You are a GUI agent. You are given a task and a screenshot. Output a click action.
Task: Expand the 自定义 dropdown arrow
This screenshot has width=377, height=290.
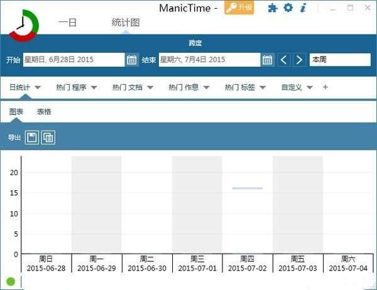point(309,88)
